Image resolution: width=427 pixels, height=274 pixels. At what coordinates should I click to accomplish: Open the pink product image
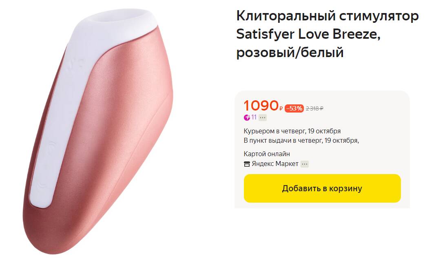coord(98,132)
